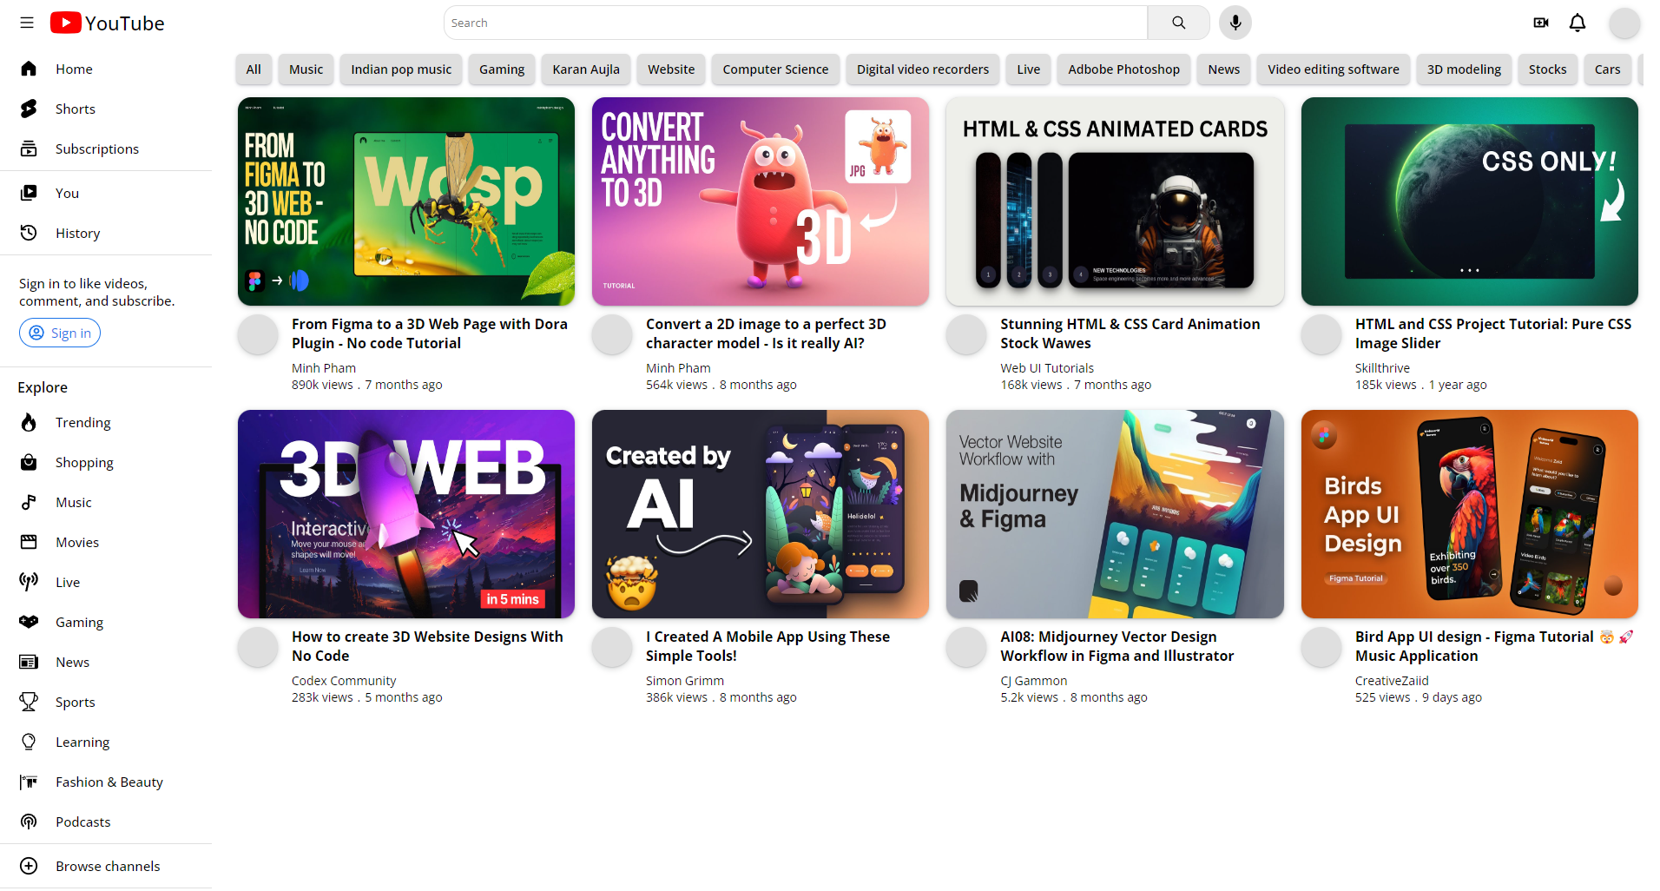Select the Gaming filter chip
The width and height of the screenshot is (1660, 891).
(502, 69)
